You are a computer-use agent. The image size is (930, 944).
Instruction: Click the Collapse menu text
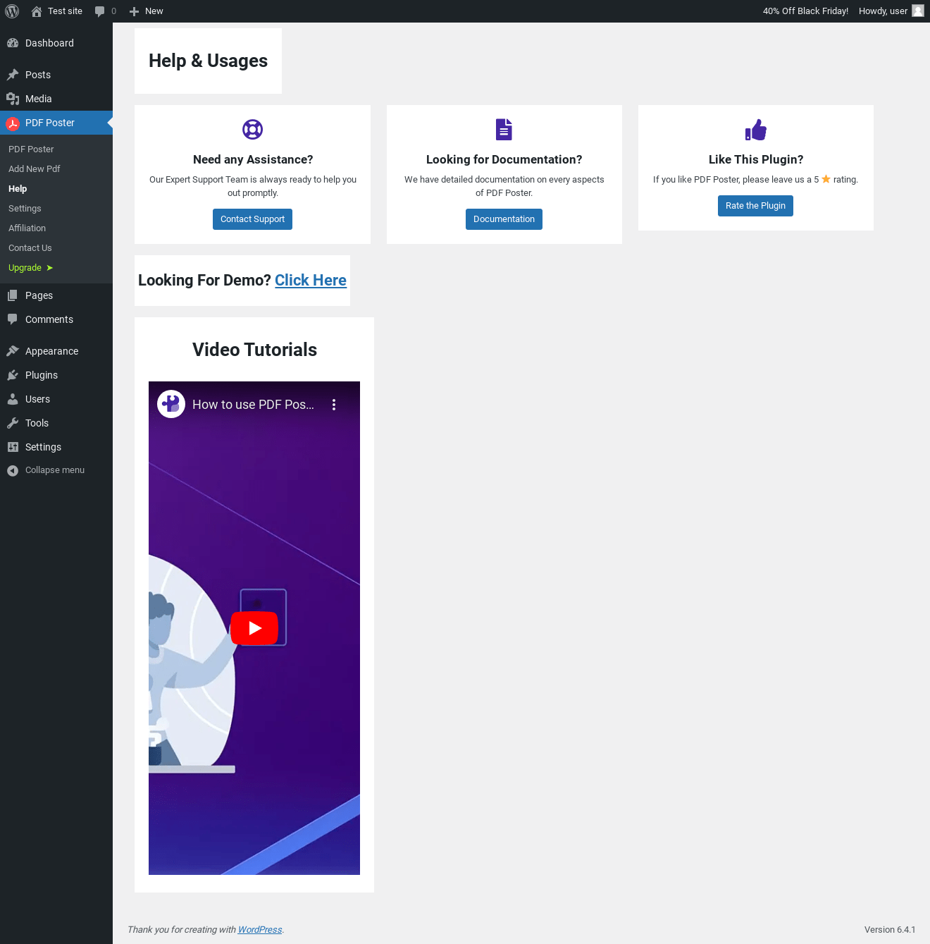55,470
